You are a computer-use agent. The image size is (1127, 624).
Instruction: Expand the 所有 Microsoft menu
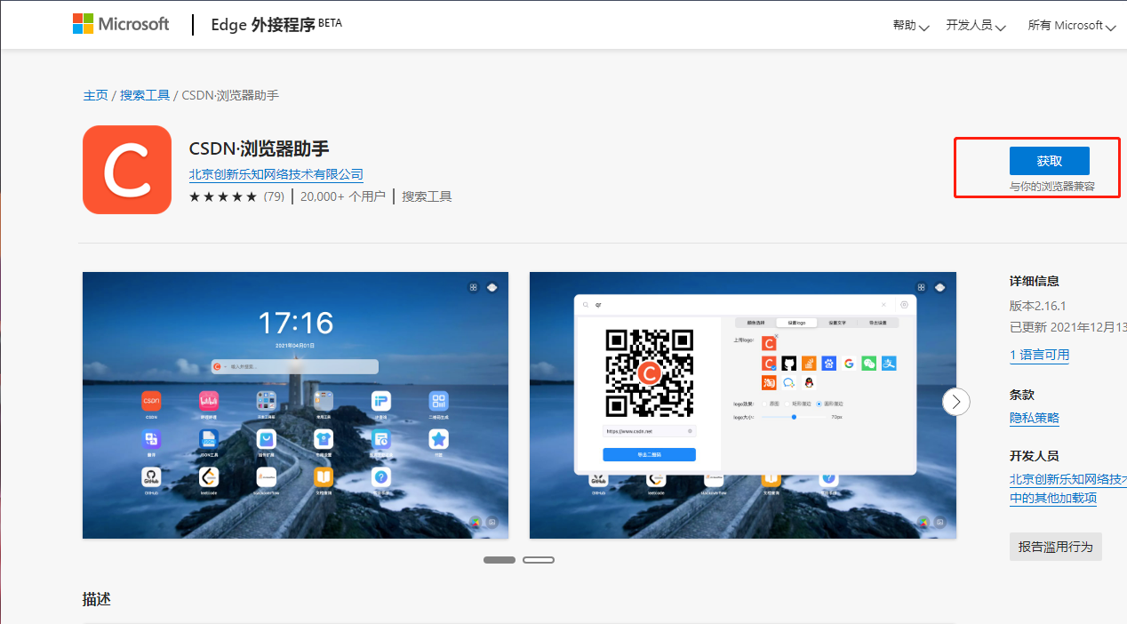pos(1071,26)
